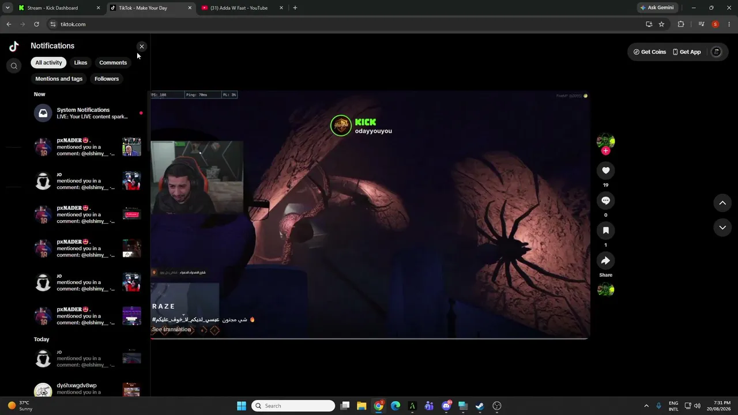Switch to the Likes filter
This screenshot has height=415, width=738.
tap(81, 63)
